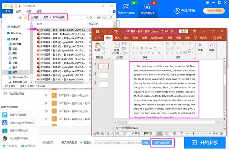The height and width of the screenshot is (150, 229).
Task: Open the Drawing tools in PowerPoint ribbon
Action: (201, 47)
